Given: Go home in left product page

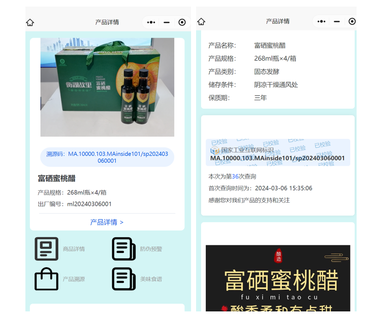Looking at the screenshot, I should (30, 22).
